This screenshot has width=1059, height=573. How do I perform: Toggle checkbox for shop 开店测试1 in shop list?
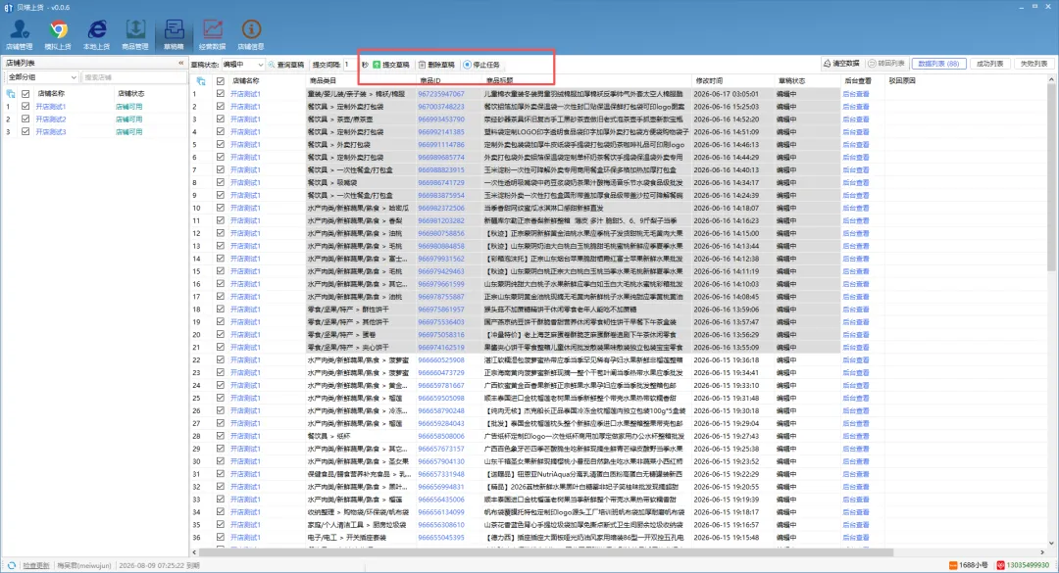pyautogui.click(x=25, y=107)
